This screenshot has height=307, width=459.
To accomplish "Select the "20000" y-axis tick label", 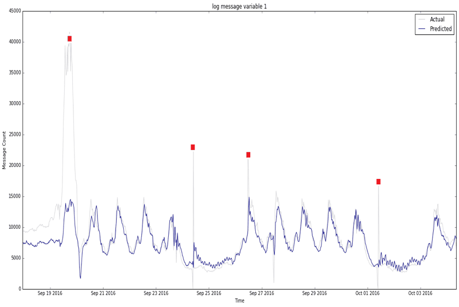I will tap(14, 165).
